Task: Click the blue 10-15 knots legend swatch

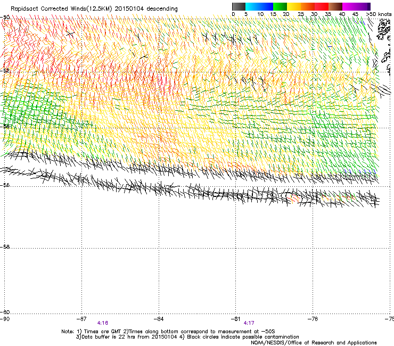Action: click(266, 6)
